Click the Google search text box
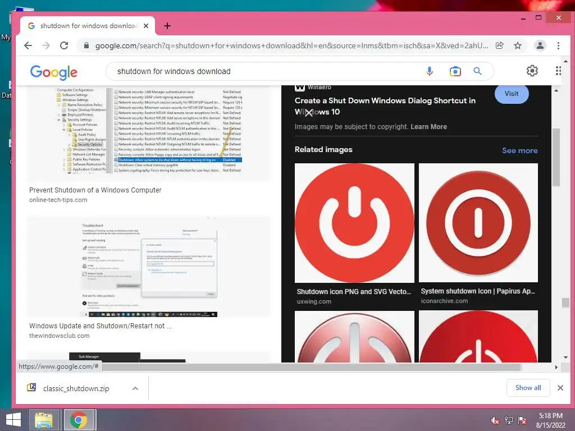 pos(264,71)
